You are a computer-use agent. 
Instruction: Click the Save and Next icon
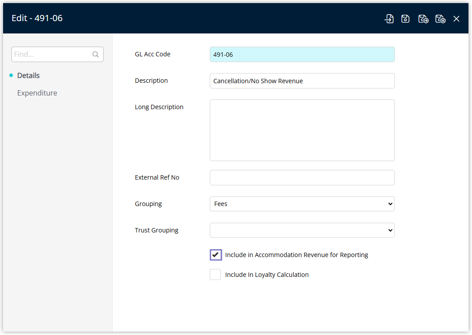click(x=423, y=18)
